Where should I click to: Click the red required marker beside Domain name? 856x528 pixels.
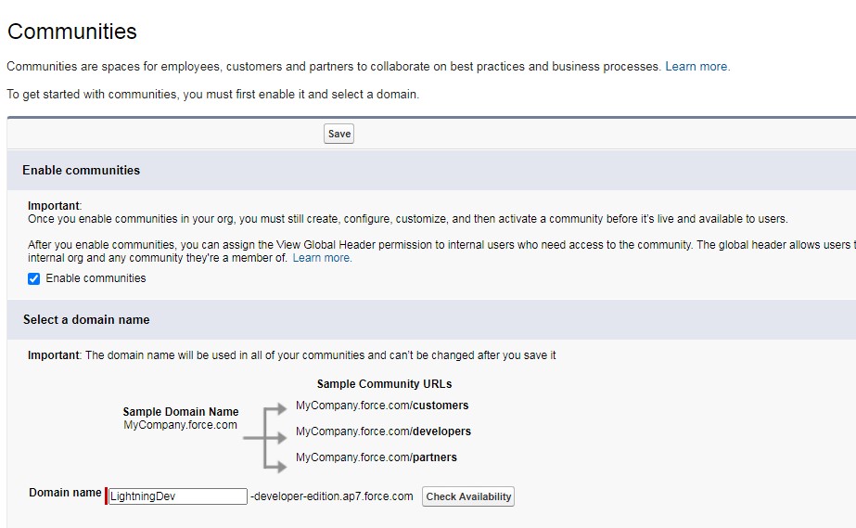click(107, 496)
